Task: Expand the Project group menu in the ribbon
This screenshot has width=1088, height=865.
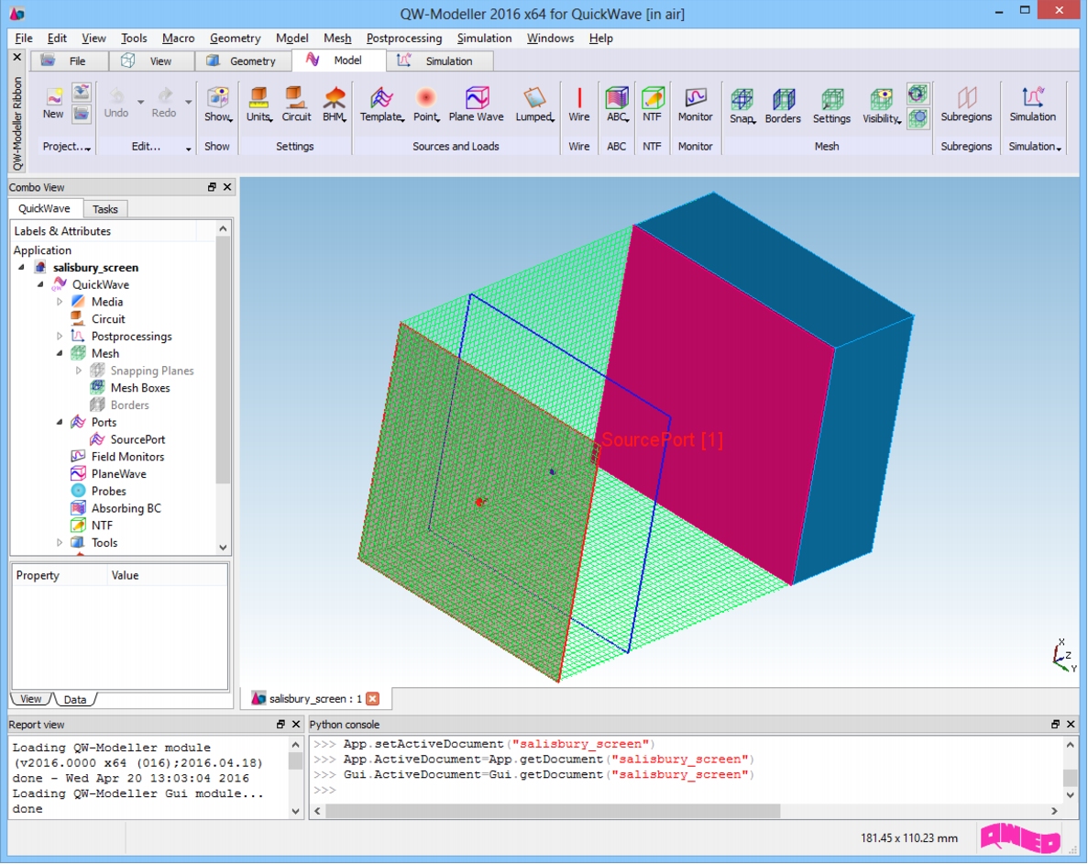Action: point(67,147)
